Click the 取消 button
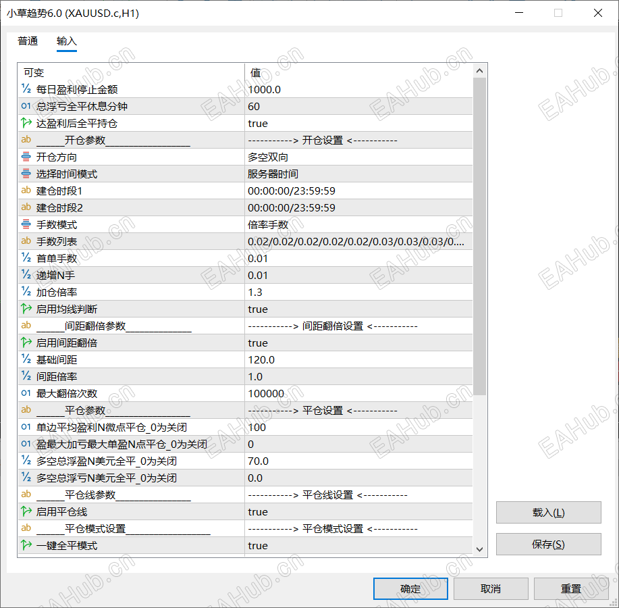This screenshot has height=608, width=619. [x=491, y=588]
